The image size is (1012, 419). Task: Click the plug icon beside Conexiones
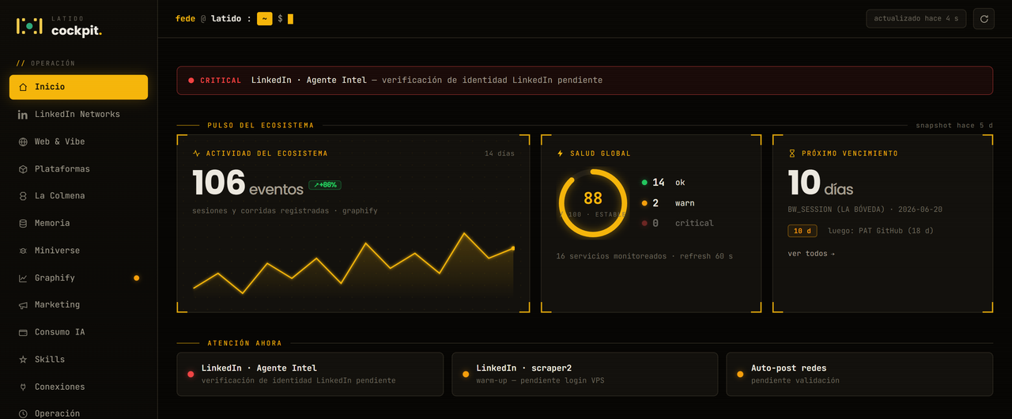point(23,387)
